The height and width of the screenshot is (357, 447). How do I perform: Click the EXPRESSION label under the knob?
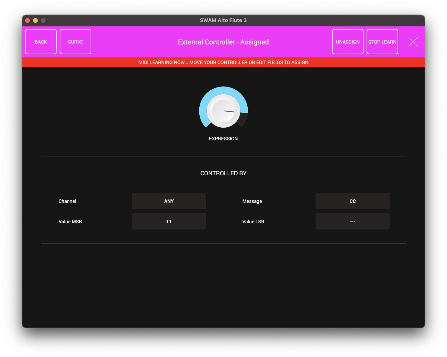pos(223,139)
